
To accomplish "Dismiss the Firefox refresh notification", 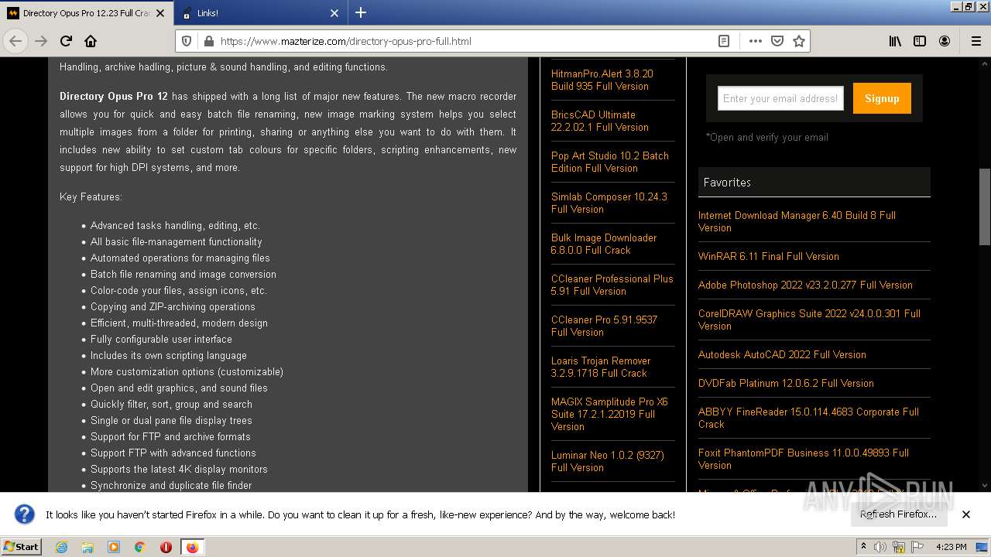I will (x=966, y=514).
